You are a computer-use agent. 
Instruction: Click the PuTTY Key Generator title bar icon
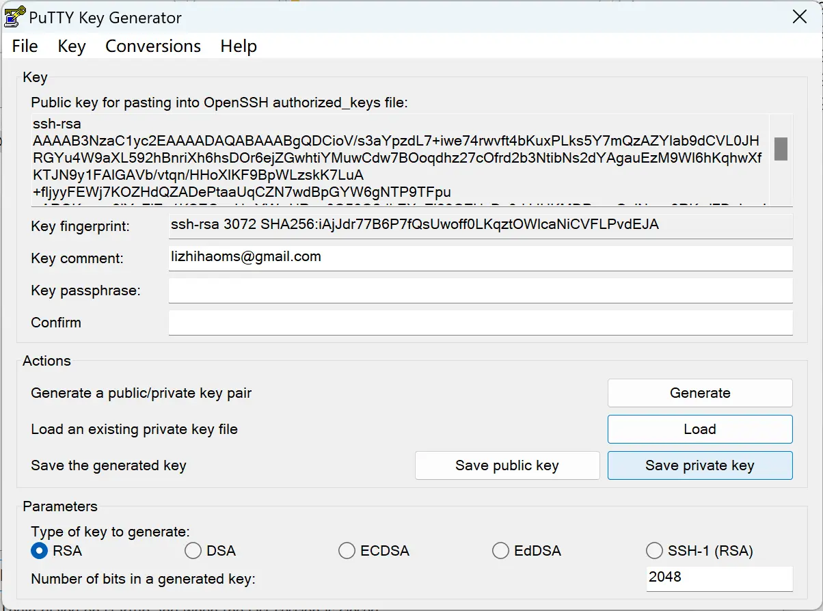(x=15, y=17)
